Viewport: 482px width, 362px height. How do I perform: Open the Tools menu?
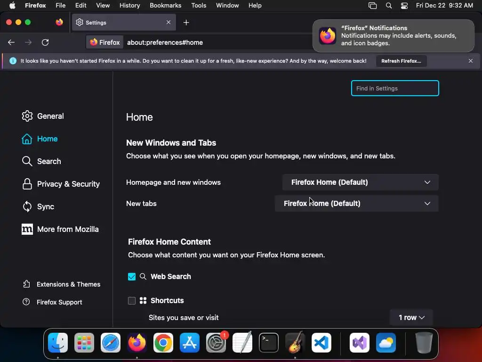point(199,6)
